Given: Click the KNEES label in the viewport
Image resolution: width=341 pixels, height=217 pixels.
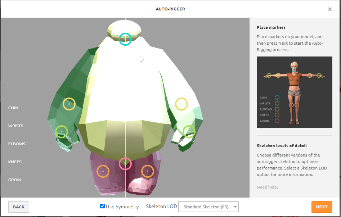Looking at the screenshot, I should (x=15, y=162).
